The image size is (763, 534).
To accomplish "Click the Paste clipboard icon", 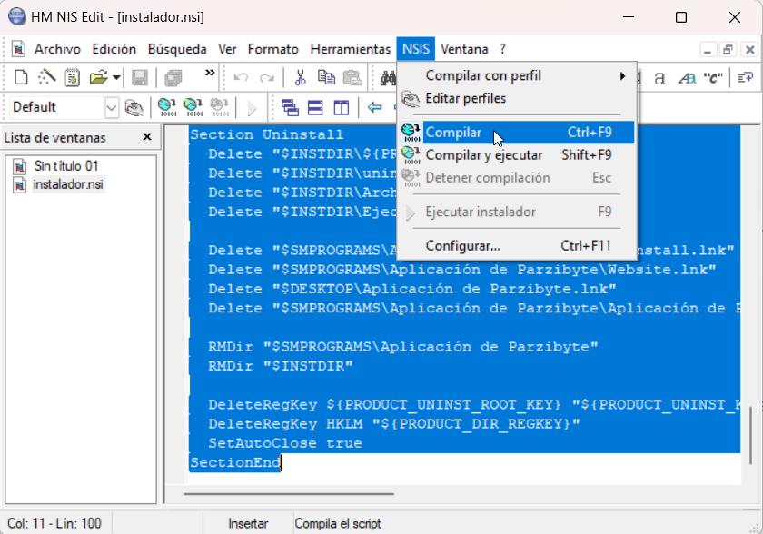I will (x=352, y=77).
